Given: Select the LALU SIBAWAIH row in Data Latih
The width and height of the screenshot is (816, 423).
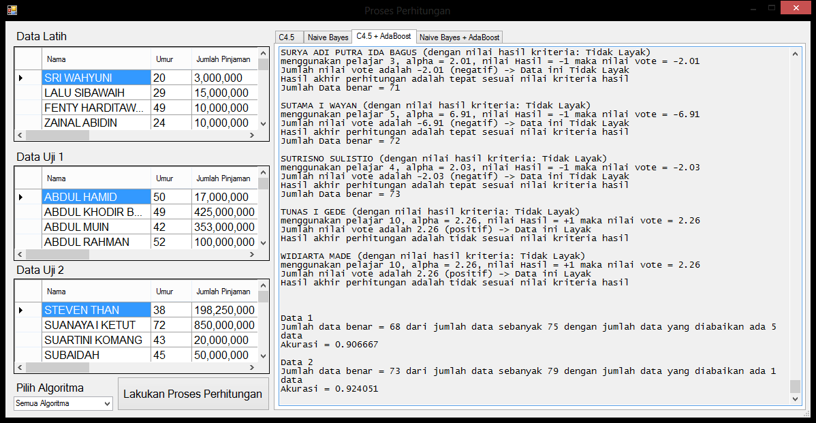Looking at the screenshot, I should point(95,93).
